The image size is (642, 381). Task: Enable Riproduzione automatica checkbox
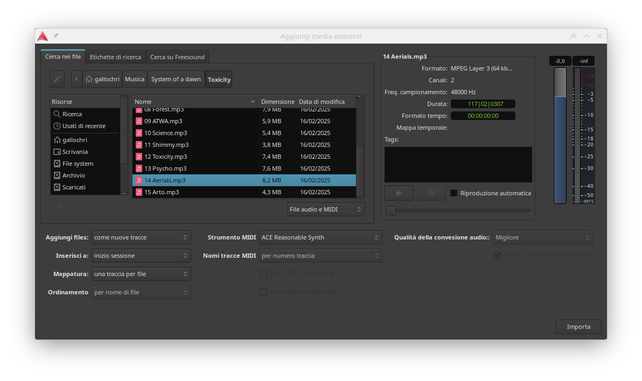453,193
